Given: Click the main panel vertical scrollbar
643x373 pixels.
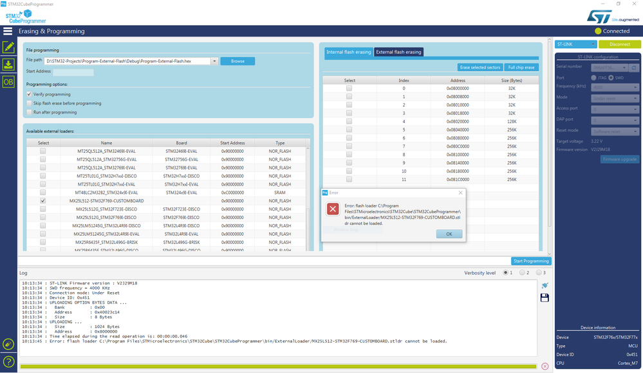Looking at the screenshot, I should tap(550, 134).
